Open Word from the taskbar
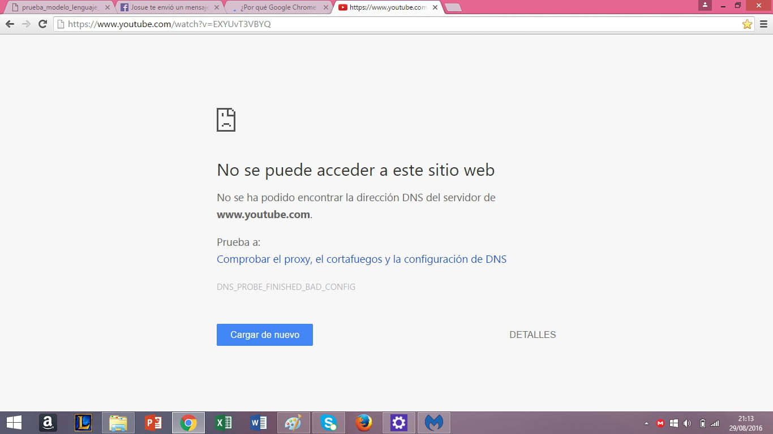The image size is (773, 434). point(259,423)
